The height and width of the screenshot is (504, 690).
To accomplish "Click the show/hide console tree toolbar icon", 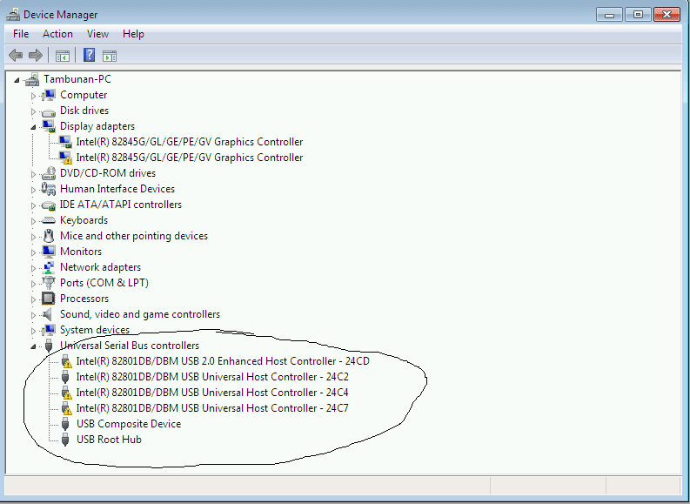I will tap(63, 56).
